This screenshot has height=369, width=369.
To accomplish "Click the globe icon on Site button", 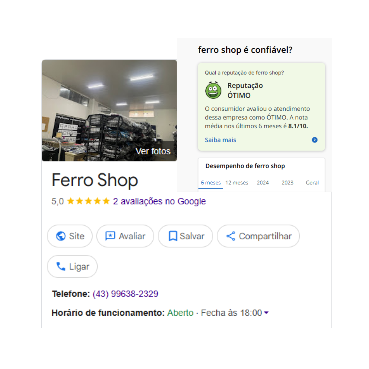I will click(61, 236).
